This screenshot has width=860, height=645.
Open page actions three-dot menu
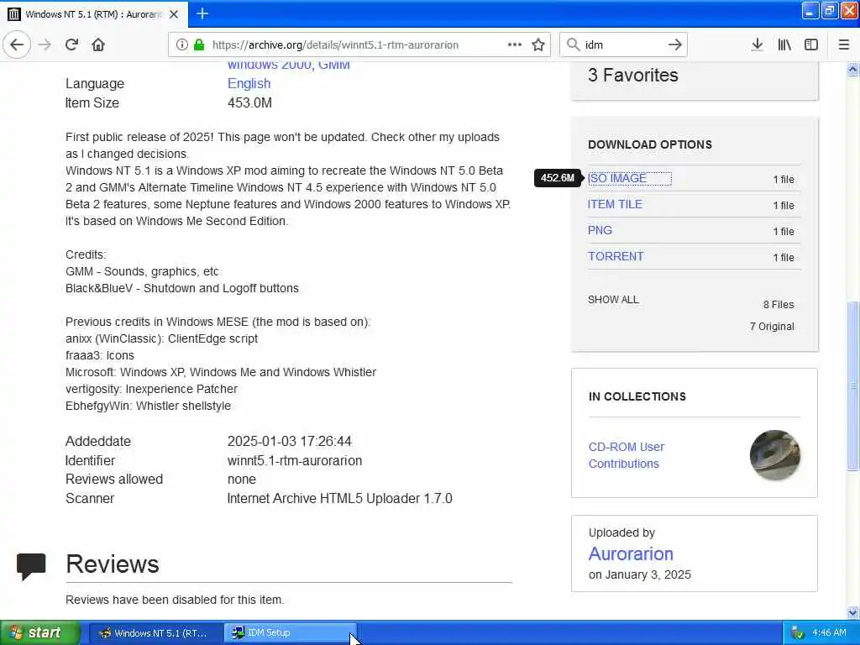click(515, 45)
